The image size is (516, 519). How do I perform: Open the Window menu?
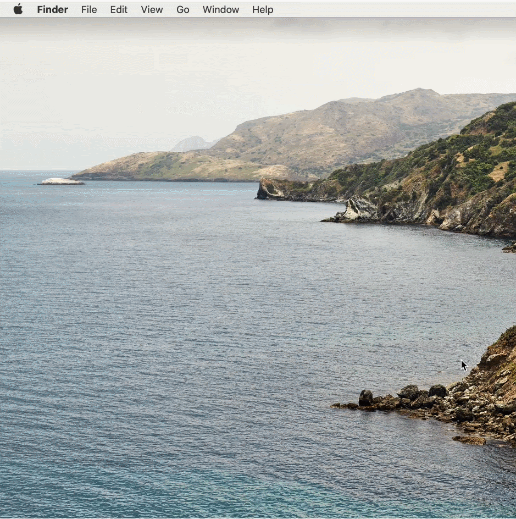pyautogui.click(x=220, y=9)
